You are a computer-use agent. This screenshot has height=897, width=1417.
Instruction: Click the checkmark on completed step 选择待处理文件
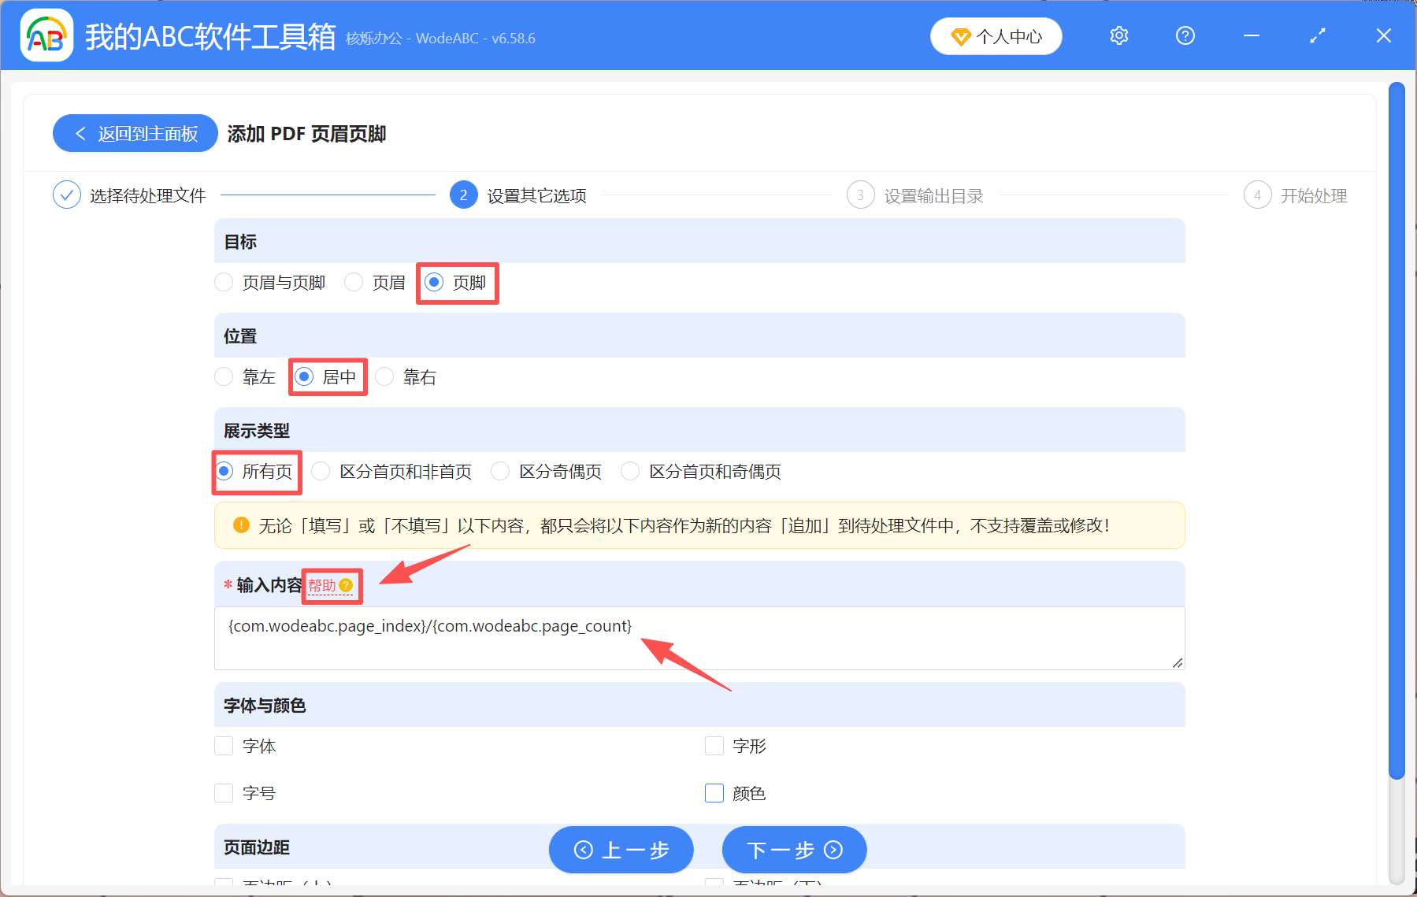[x=67, y=195]
